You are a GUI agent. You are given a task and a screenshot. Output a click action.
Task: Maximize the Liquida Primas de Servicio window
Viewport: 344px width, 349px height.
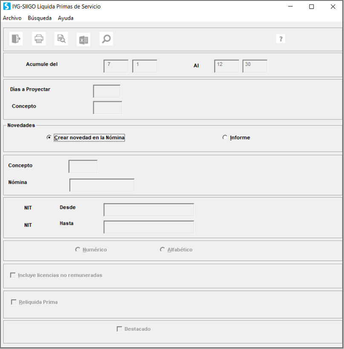(x=312, y=6)
